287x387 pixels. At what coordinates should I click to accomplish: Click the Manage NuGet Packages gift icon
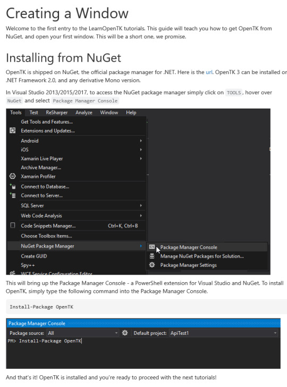[x=152, y=256]
